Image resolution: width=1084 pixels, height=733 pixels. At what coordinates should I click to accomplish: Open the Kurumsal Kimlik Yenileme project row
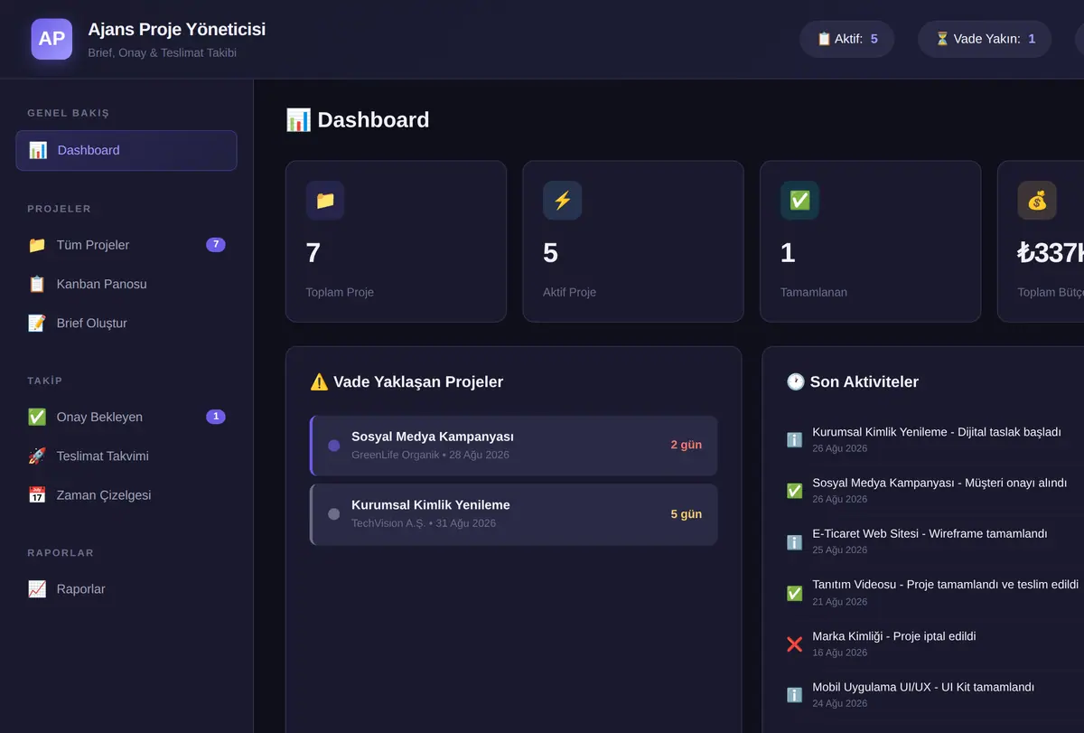(x=514, y=514)
